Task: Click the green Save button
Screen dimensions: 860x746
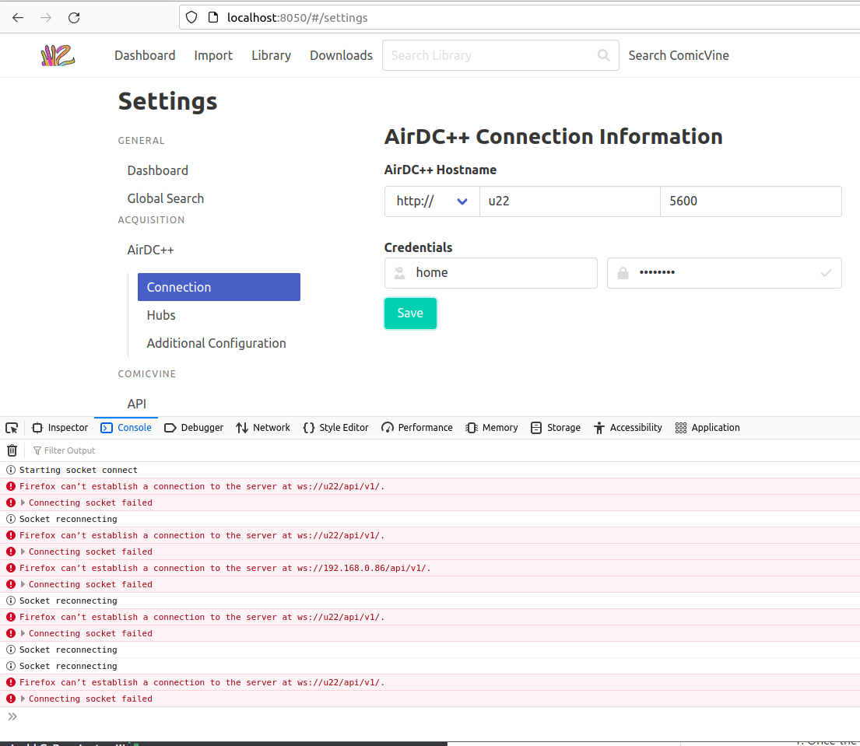Action: (410, 313)
